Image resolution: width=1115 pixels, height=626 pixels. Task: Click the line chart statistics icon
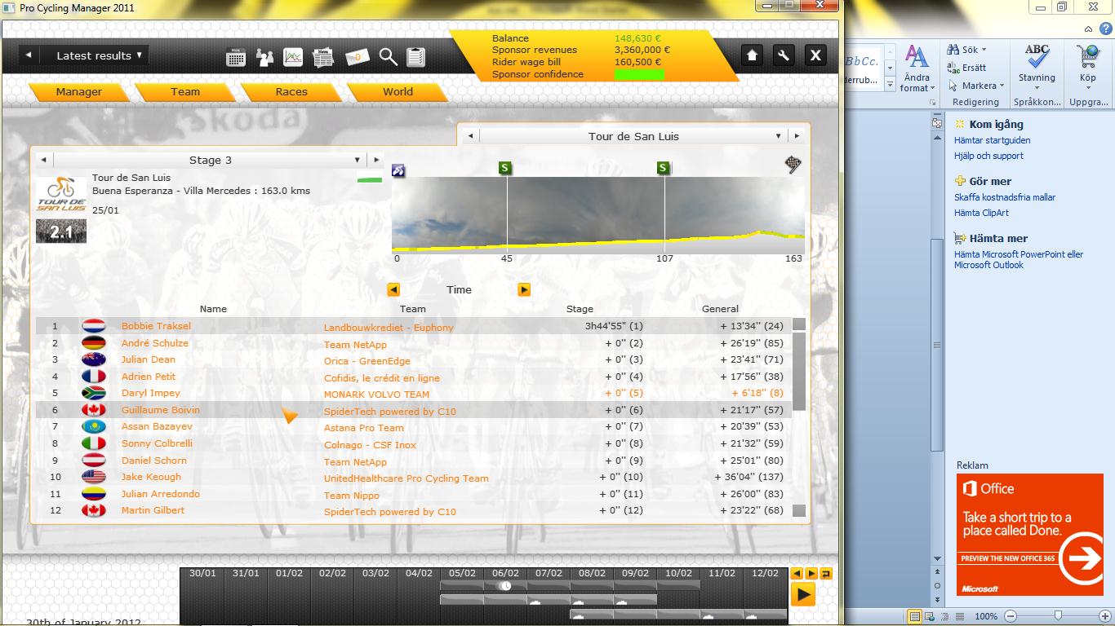(x=293, y=57)
